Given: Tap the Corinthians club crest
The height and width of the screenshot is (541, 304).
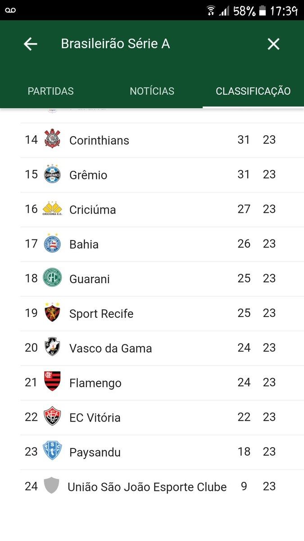Looking at the screenshot, I should click(52, 139).
